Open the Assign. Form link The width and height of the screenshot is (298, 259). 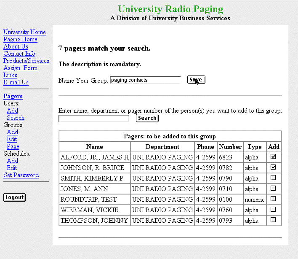tap(20, 68)
